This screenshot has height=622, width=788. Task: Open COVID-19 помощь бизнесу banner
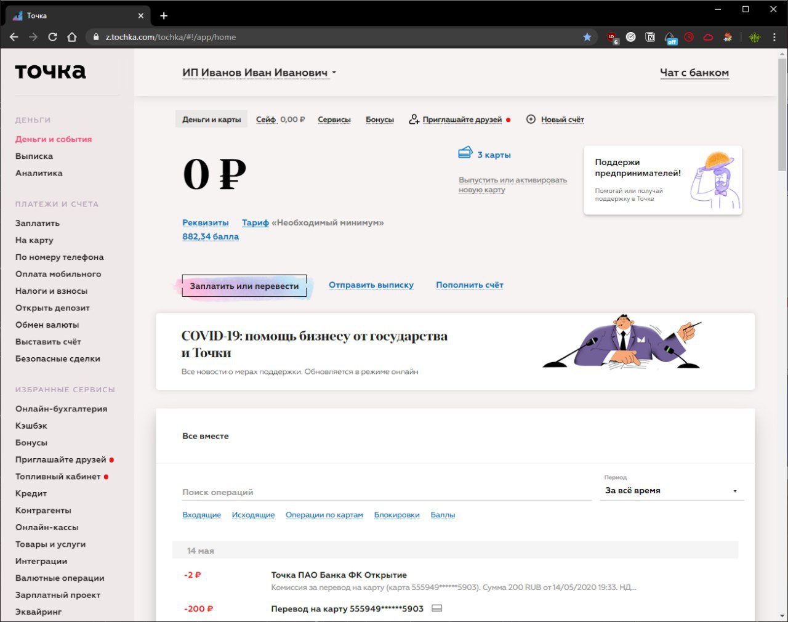click(456, 352)
